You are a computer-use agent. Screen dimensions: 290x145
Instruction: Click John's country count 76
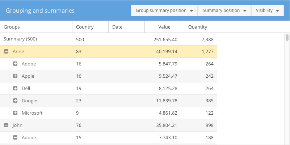click(79, 125)
